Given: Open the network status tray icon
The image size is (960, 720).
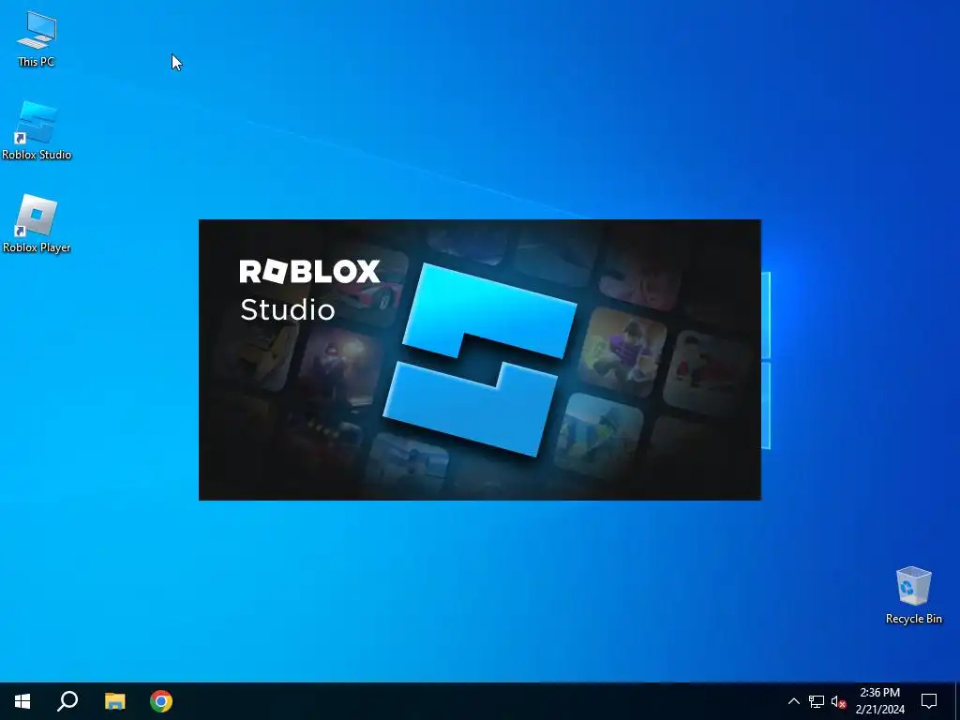Looking at the screenshot, I should click(817, 701).
